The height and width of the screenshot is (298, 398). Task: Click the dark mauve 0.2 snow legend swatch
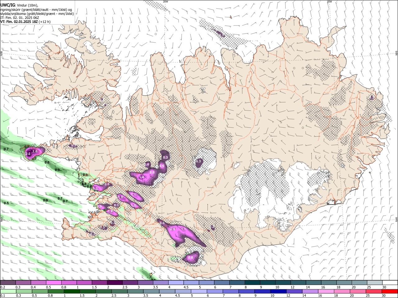tap(7, 283)
